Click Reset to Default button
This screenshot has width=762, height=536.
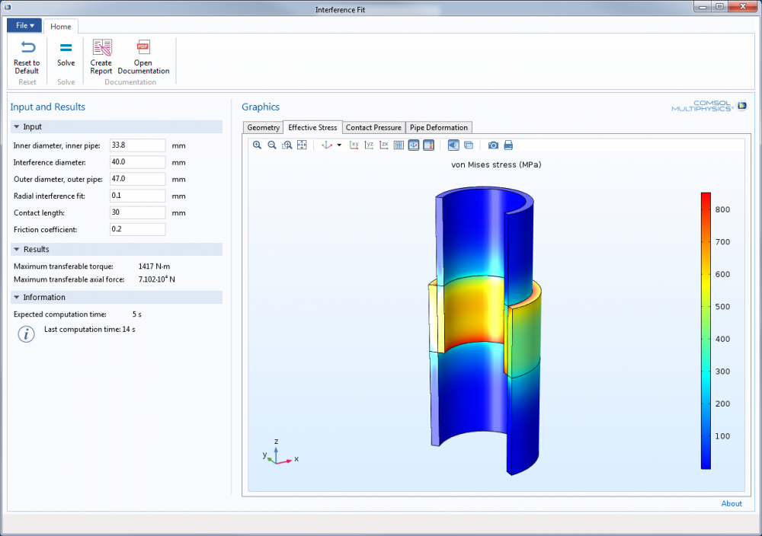point(27,57)
